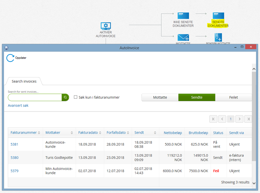Select 02.07.2018 invoice date cell
Viewport: 260px width, 193px height.
point(87,171)
